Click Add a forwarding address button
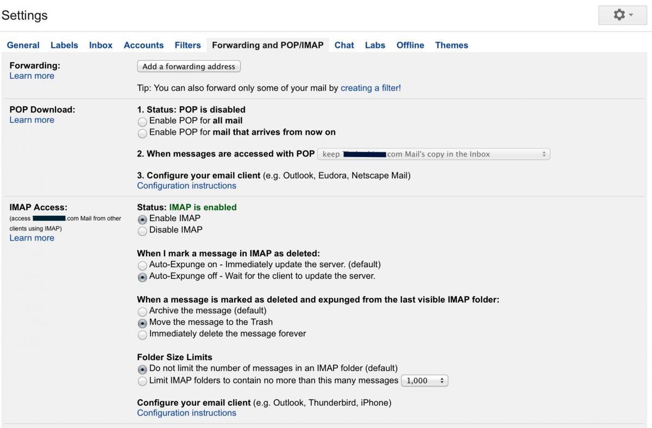This screenshot has height=428, width=652. [x=189, y=66]
